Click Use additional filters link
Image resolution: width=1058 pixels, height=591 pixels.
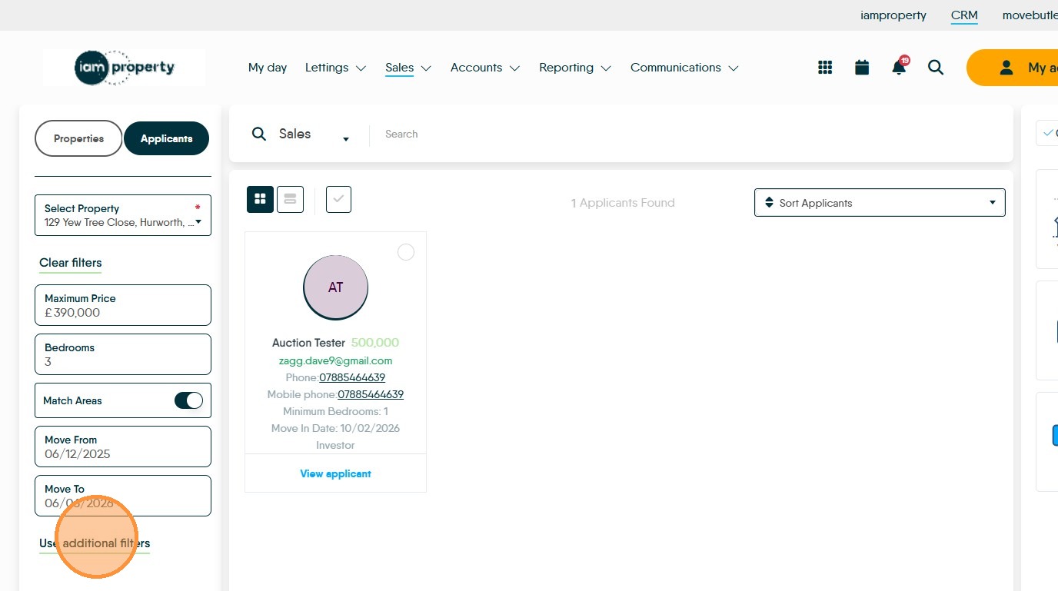95,543
